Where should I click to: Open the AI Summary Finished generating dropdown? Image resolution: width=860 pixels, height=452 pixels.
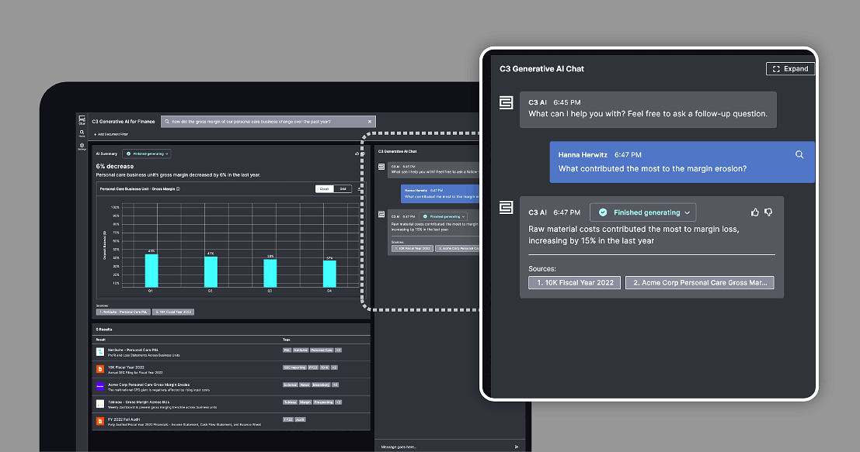click(x=147, y=154)
